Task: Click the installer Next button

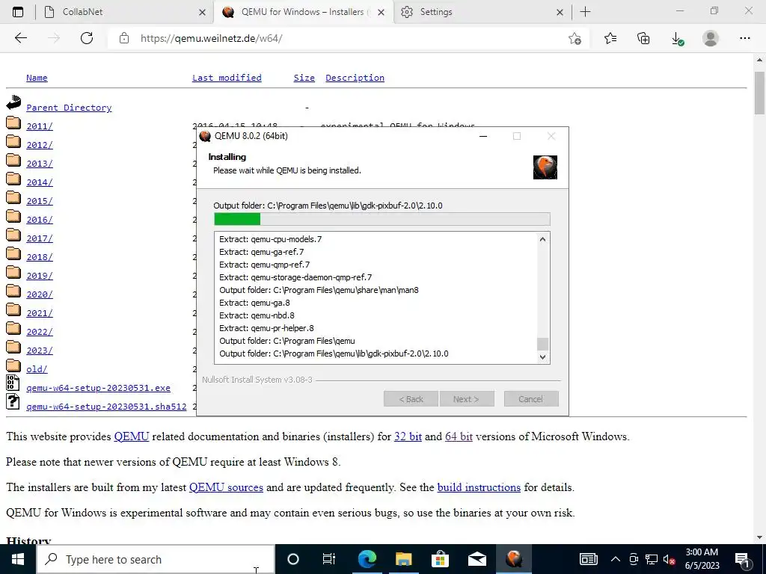Action: [467, 399]
